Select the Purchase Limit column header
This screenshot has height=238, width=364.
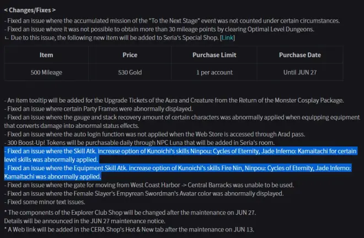point(213,55)
